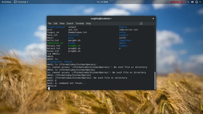
Task: Click the Pictures directory name
Action: [74, 35]
